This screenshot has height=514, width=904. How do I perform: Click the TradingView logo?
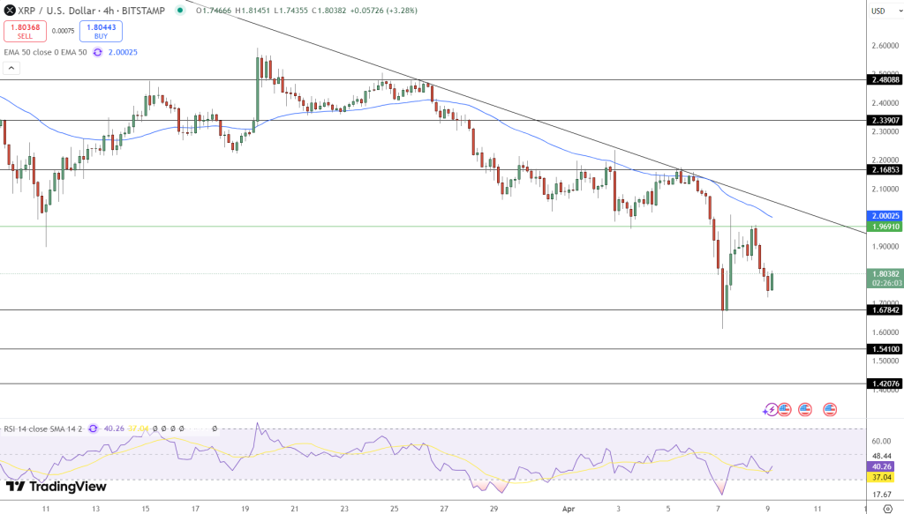tap(56, 487)
